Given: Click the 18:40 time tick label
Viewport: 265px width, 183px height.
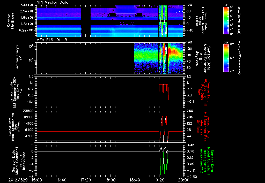Looking at the screenshot, I should [135, 180].
